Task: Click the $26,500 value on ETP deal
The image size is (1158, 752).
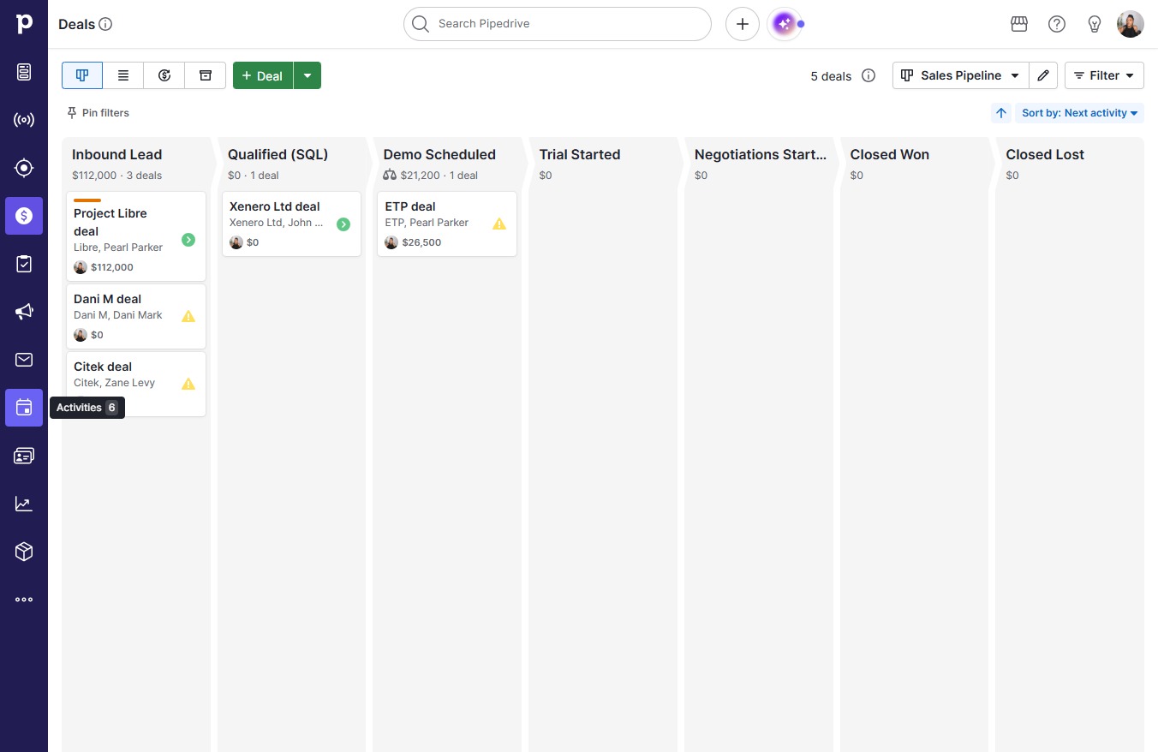Action: [421, 242]
